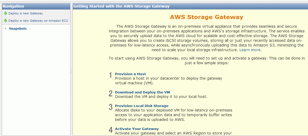Click the large step number 3

(x=111, y=107)
